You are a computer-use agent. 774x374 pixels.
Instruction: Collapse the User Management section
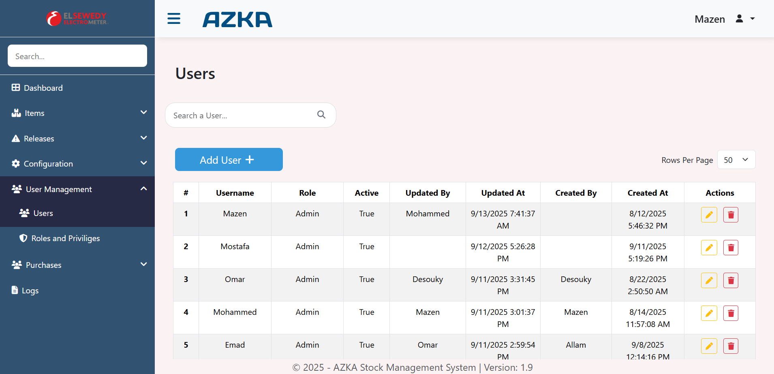coord(77,189)
